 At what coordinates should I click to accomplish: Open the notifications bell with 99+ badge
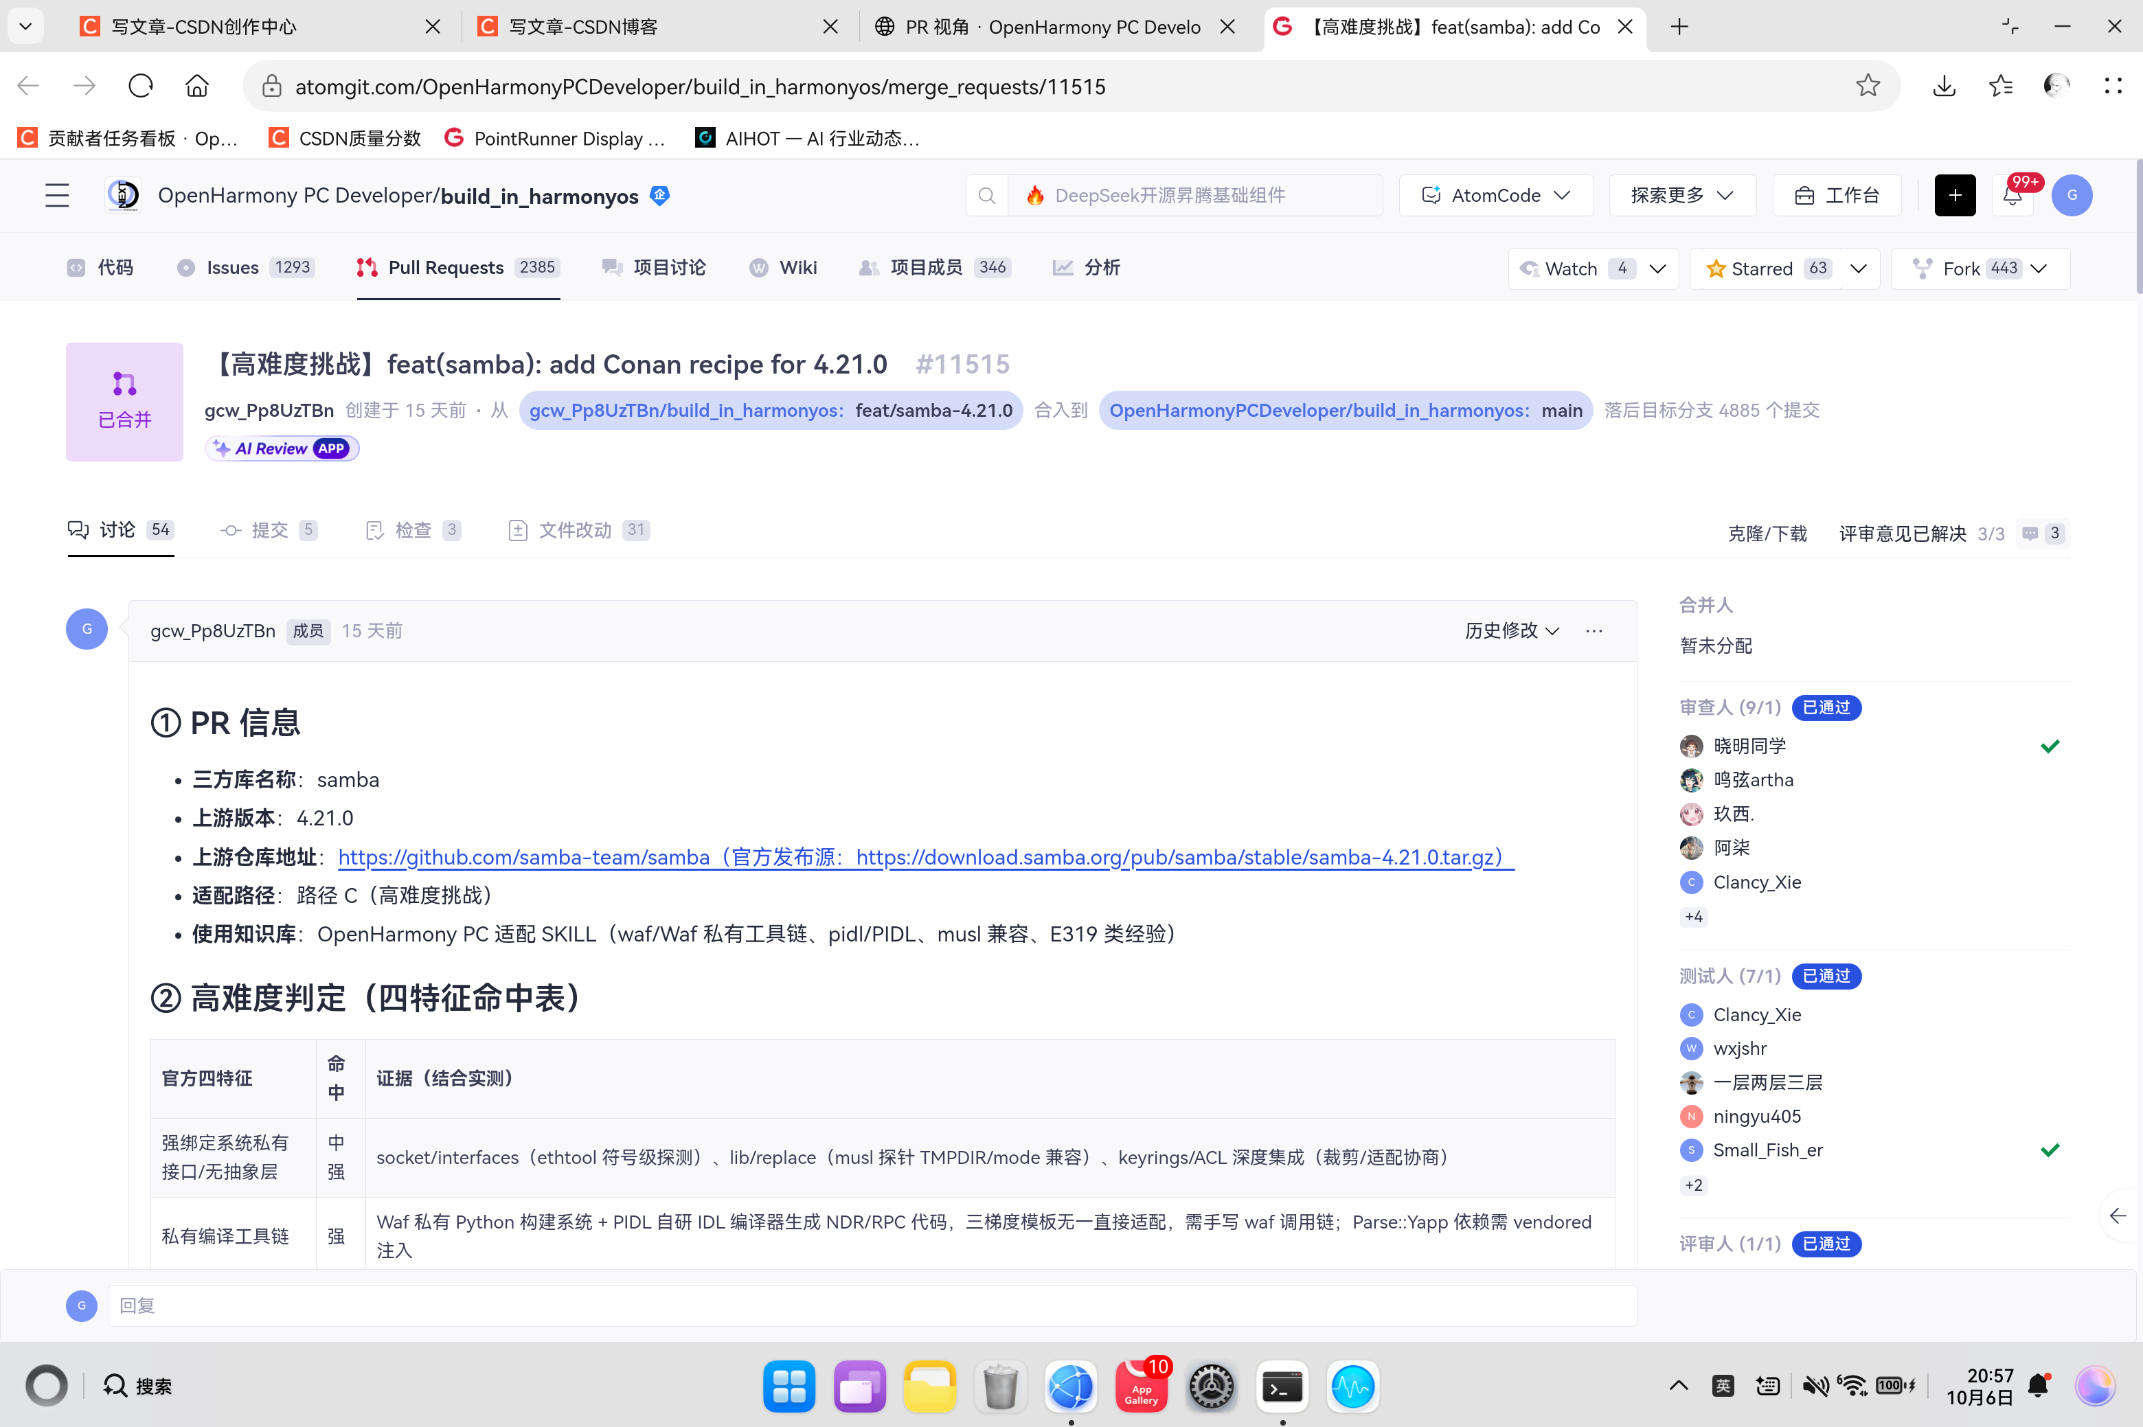pos(2012,196)
